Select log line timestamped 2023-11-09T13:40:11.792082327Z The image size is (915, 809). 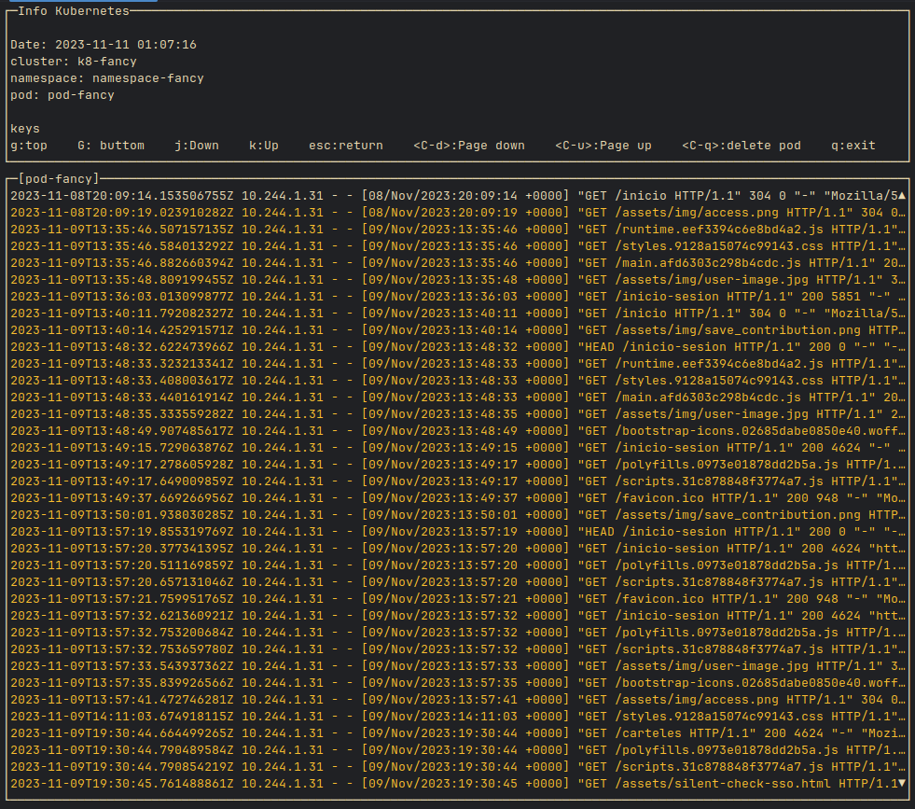point(457,314)
